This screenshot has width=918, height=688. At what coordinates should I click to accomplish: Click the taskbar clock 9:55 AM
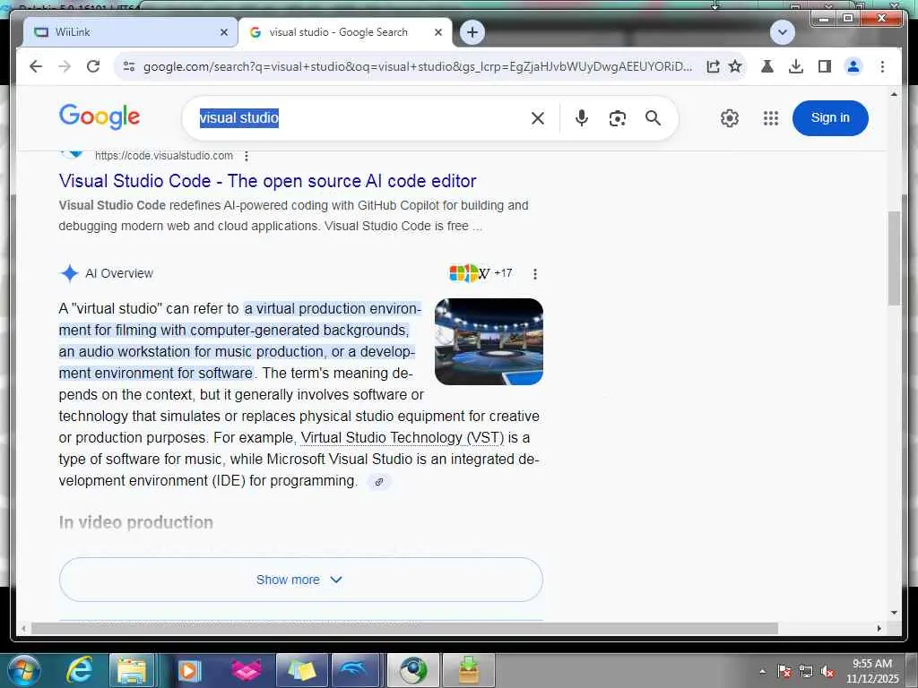(x=872, y=664)
